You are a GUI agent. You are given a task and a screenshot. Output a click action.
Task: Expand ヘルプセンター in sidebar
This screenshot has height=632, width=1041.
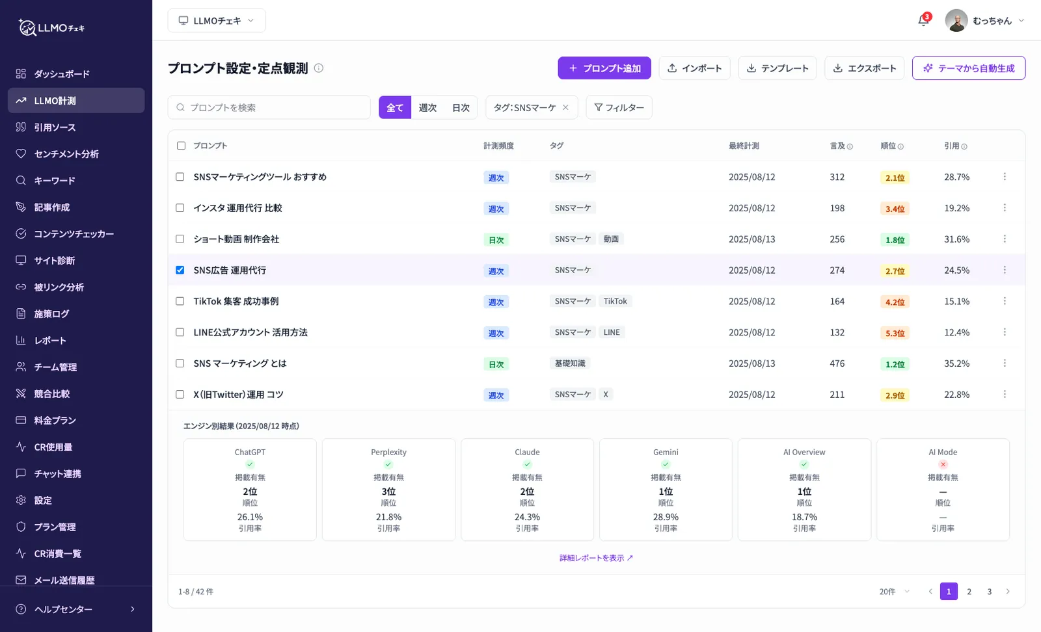76,609
